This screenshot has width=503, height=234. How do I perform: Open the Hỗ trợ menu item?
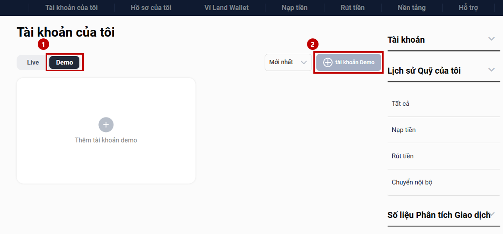click(468, 8)
